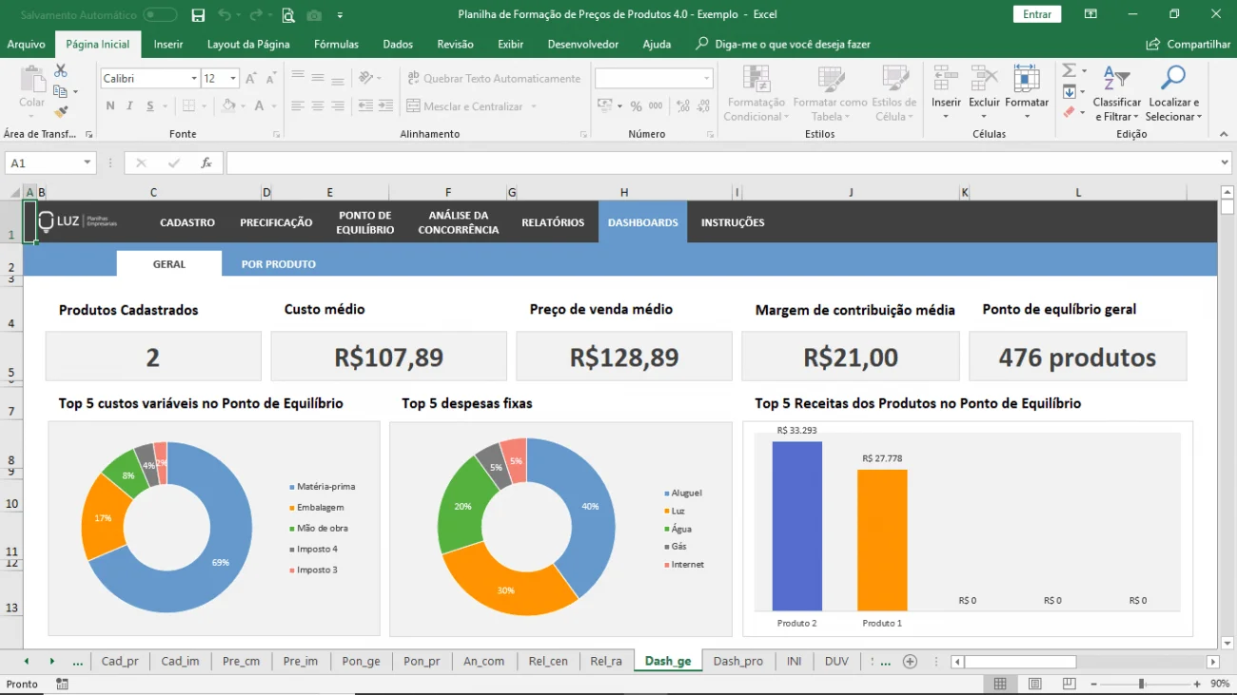This screenshot has height=695, width=1237.
Task: Select the POR PRODUTO dashboard tab
Action: [279, 264]
